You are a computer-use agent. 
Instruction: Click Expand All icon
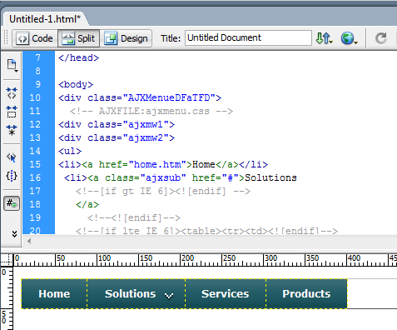(x=12, y=130)
